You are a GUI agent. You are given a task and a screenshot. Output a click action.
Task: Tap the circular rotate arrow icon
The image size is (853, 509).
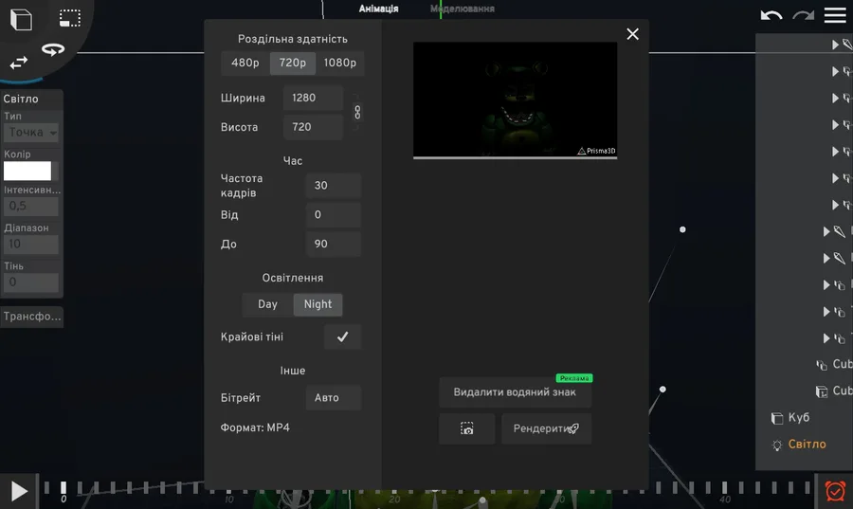[53, 49]
